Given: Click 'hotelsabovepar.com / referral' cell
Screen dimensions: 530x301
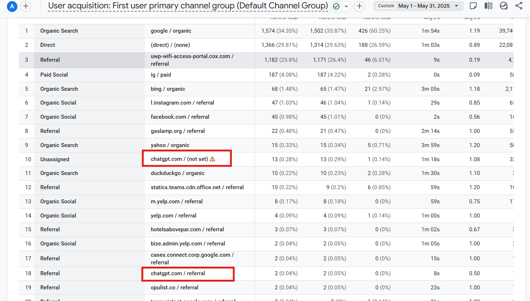Looking at the screenshot, I should point(187,229).
